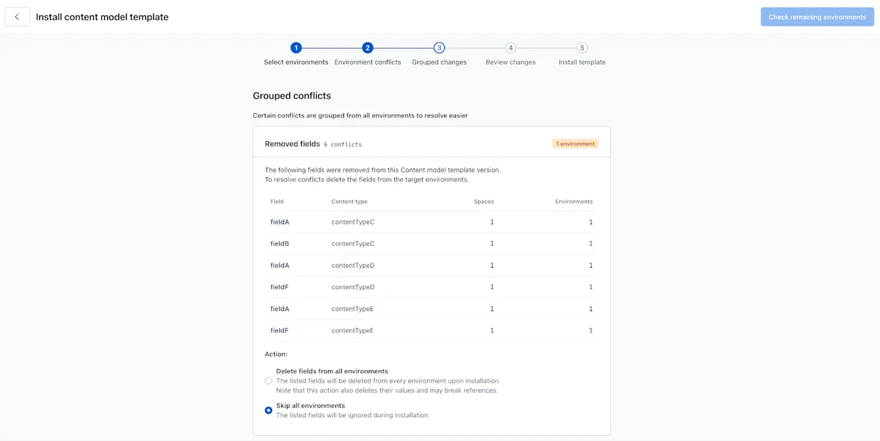
Task: Click the step 1 circle icon
Action: 296,47
